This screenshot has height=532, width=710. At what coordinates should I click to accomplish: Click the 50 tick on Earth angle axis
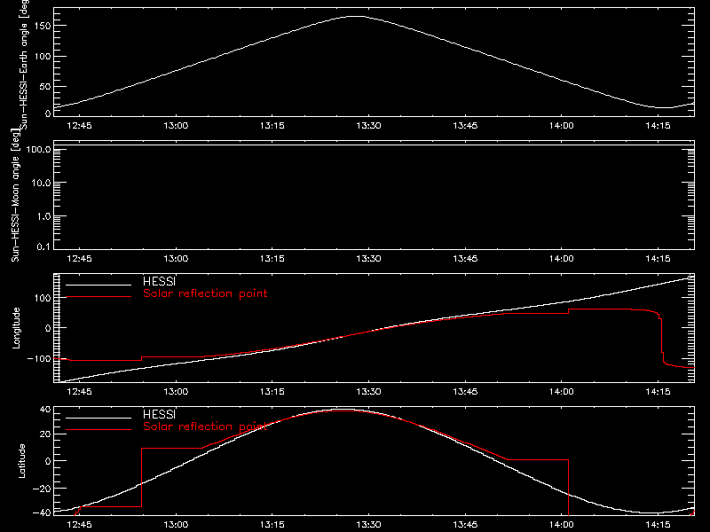point(45,86)
